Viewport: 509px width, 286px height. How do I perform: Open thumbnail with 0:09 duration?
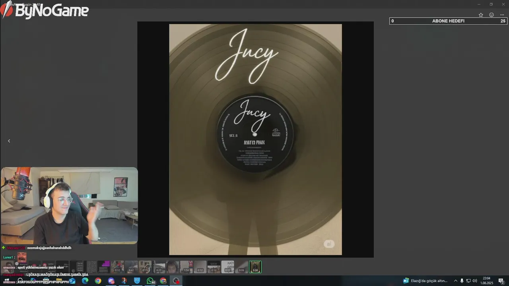pyautogui.click(x=241, y=267)
